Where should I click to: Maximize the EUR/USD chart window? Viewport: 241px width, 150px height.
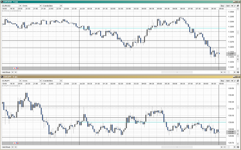236,2
